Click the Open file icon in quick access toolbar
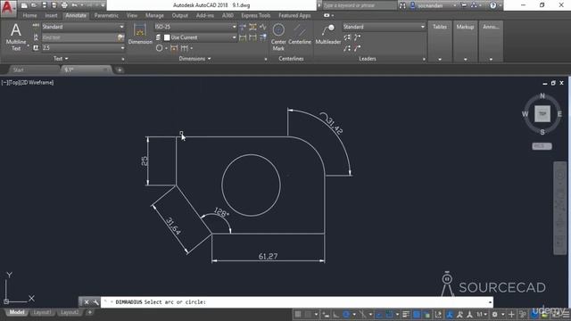The width and height of the screenshot is (571, 321). pyautogui.click(x=34, y=5)
